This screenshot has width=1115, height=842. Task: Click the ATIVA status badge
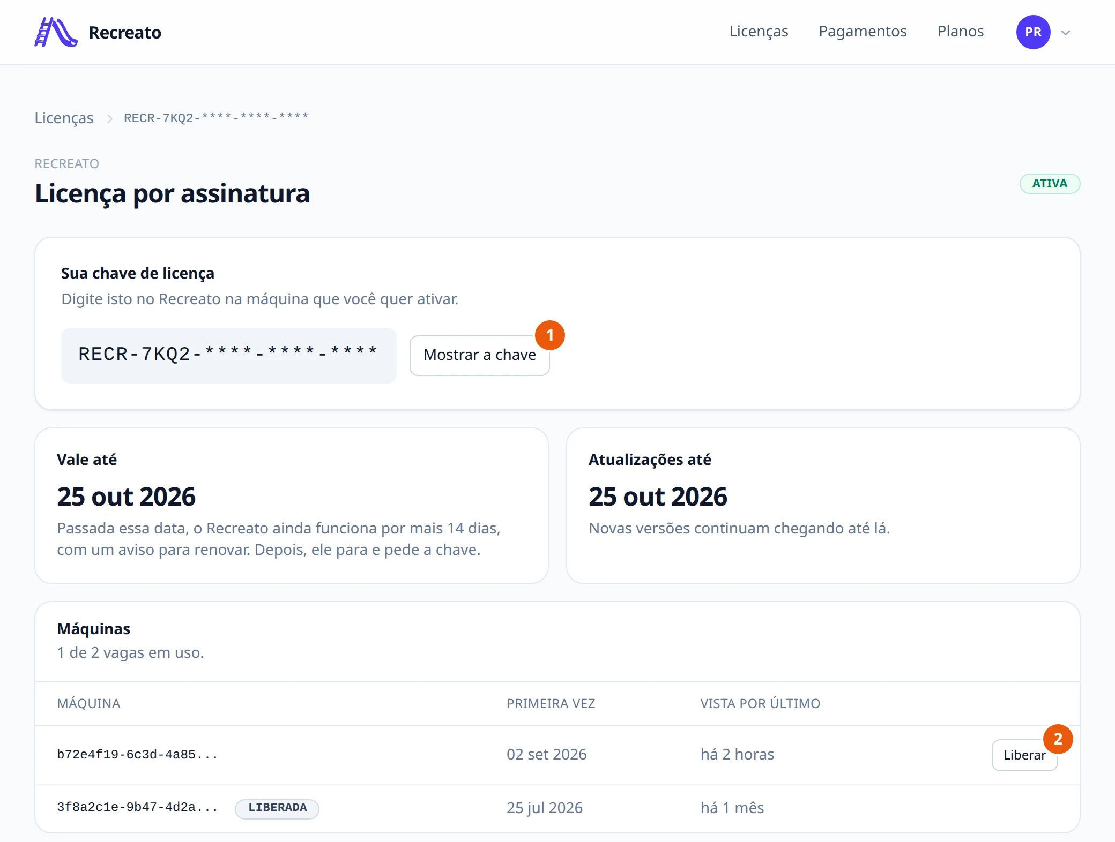(1050, 184)
